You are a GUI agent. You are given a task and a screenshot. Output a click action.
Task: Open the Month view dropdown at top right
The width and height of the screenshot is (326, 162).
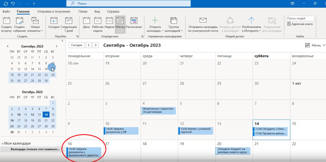pyautogui.click(x=315, y=45)
